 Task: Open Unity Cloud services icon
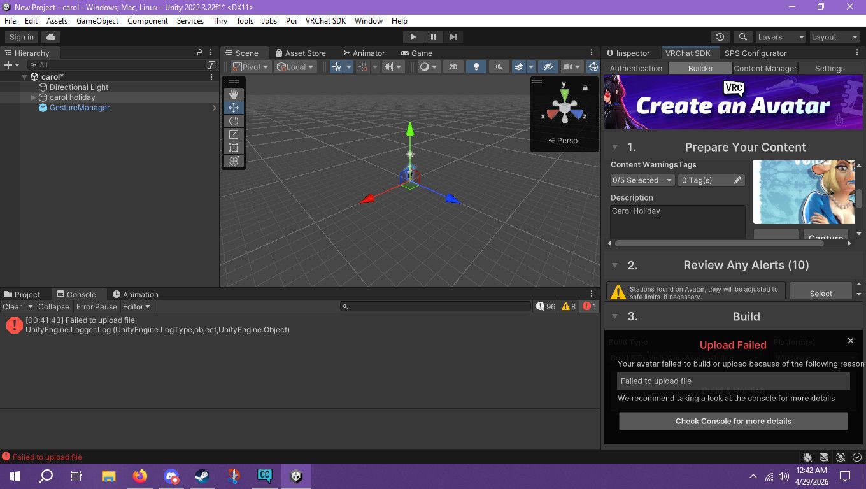tap(51, 37)
